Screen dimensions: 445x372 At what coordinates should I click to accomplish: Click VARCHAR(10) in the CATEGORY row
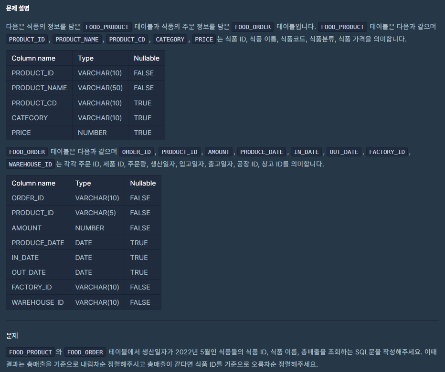coord(100,118)
